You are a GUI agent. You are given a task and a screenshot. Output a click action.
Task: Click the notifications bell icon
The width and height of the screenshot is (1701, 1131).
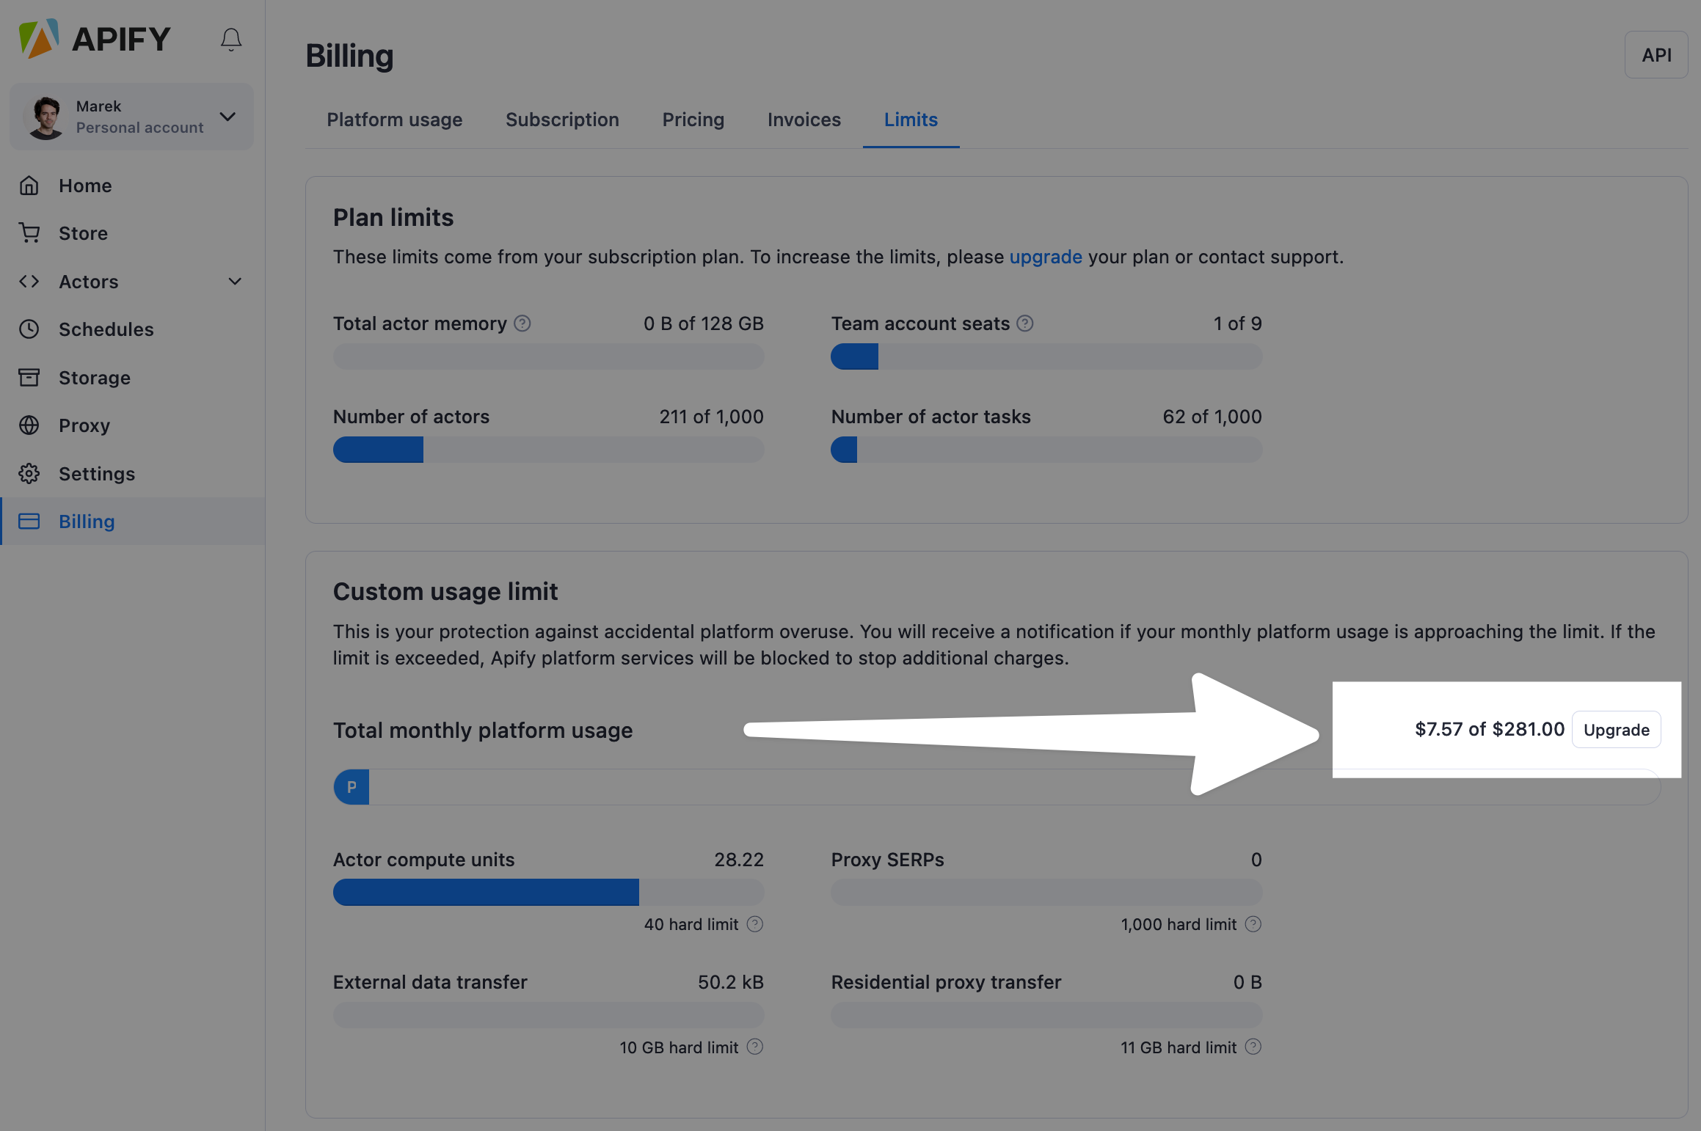click(x=231, y=39)
